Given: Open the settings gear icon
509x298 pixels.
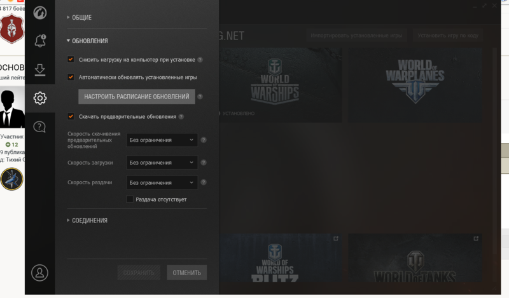Looking at the screenshot, I should coord(40,98).
